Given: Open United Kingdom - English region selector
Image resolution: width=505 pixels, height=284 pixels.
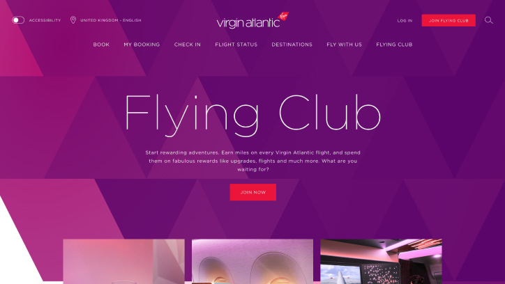Looking at the screenshot, I should [x=111, y=20].
